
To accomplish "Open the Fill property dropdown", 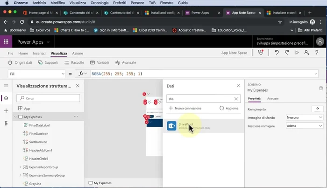I will click(x=63, y=74).
